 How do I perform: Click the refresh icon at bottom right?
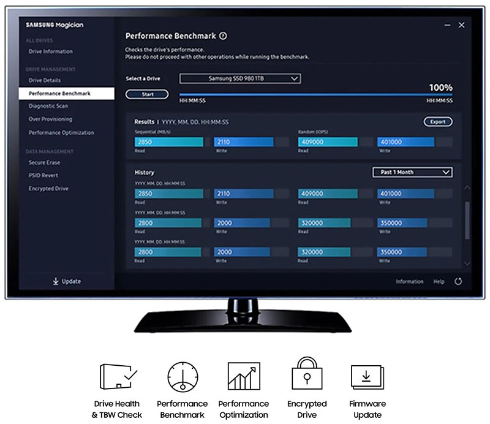click(x=458, y=282)
